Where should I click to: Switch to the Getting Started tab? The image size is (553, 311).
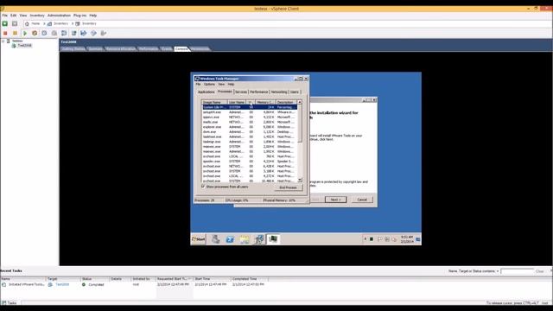click(x=73, y=49)
